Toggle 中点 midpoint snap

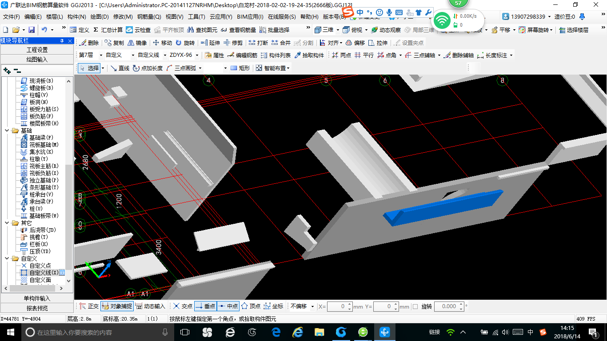228,306
